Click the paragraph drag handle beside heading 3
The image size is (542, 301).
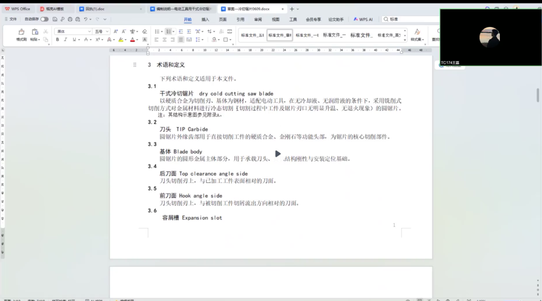point(135,65)
